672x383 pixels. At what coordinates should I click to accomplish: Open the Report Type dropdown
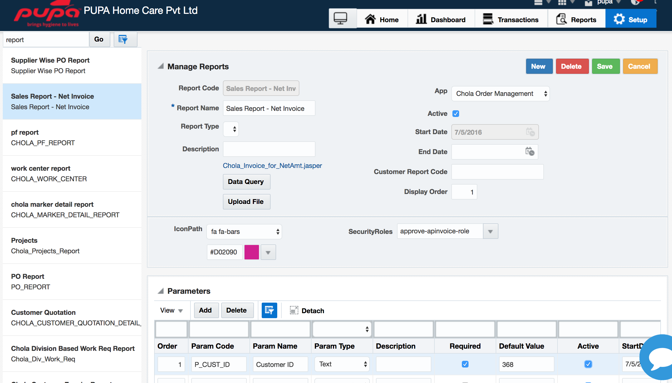(x=231, y=129)
